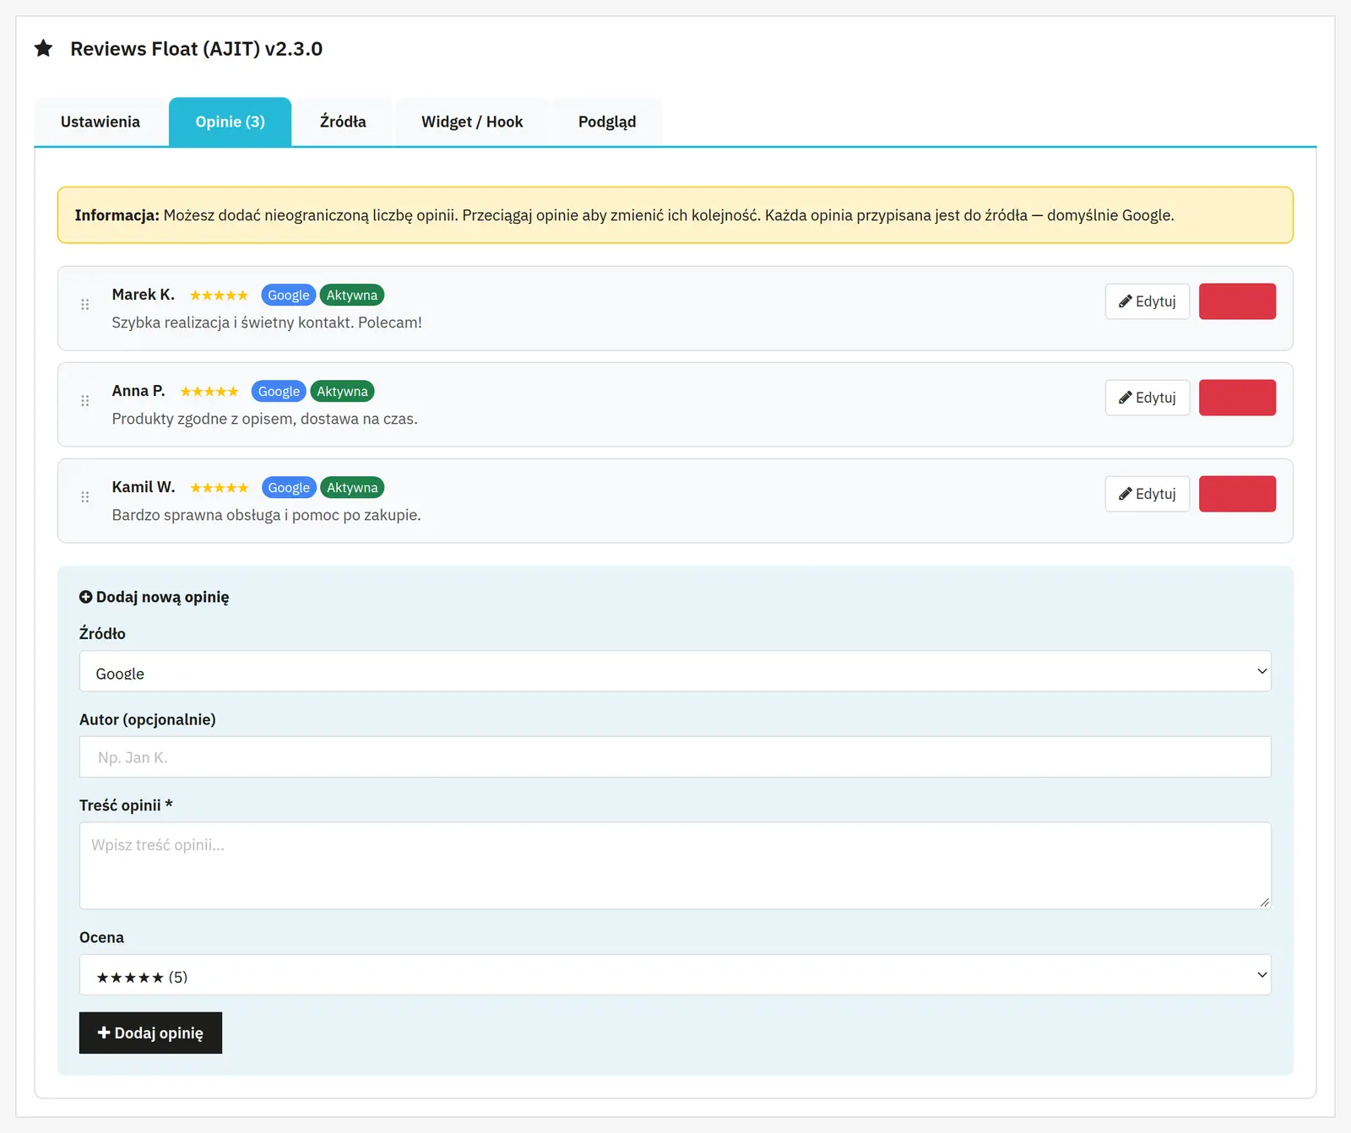Screen dimensions: 1351x1133
Task: Click the five-star rating of Anna P.
Action: (x=209, y=392)
